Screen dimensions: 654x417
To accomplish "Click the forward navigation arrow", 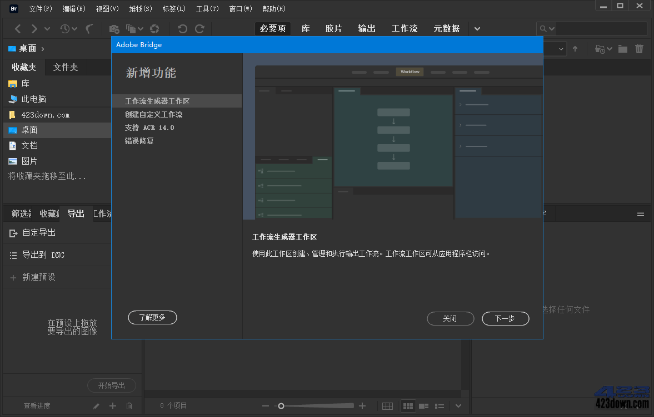I will coord(34,28).
